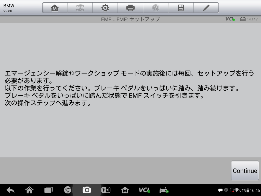Take a screenshot with camera icon
261x196 pixels.
click(87, 190)
